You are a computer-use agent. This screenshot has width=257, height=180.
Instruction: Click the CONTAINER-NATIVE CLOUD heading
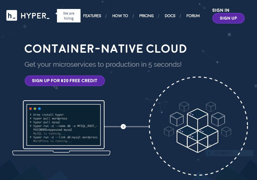tap(105, 49)
